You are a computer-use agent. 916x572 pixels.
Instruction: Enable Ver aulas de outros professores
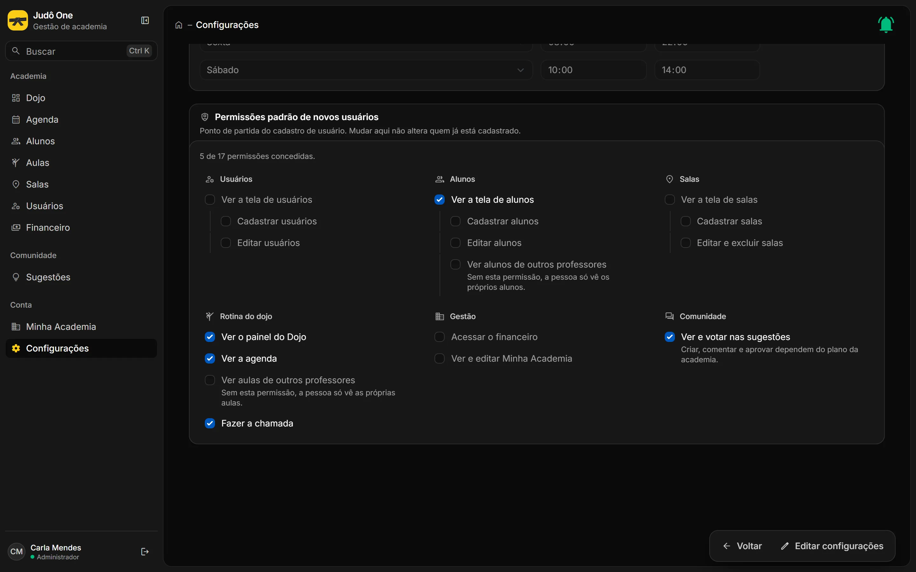(x=210, y=380)
